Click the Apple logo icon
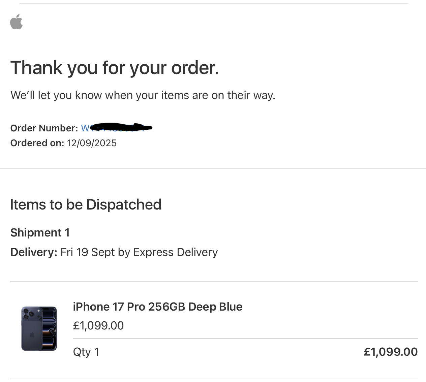 17,22
